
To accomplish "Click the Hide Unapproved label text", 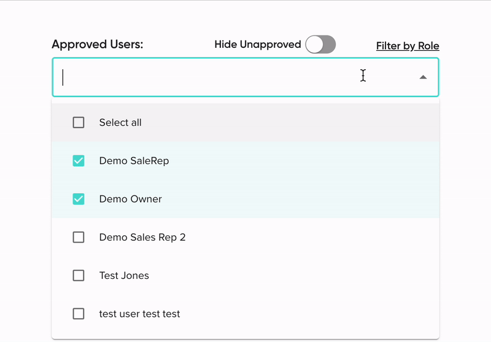I will pos(257,45).
